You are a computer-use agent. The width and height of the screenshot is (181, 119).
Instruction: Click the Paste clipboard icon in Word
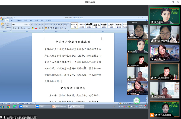[2, 24]
